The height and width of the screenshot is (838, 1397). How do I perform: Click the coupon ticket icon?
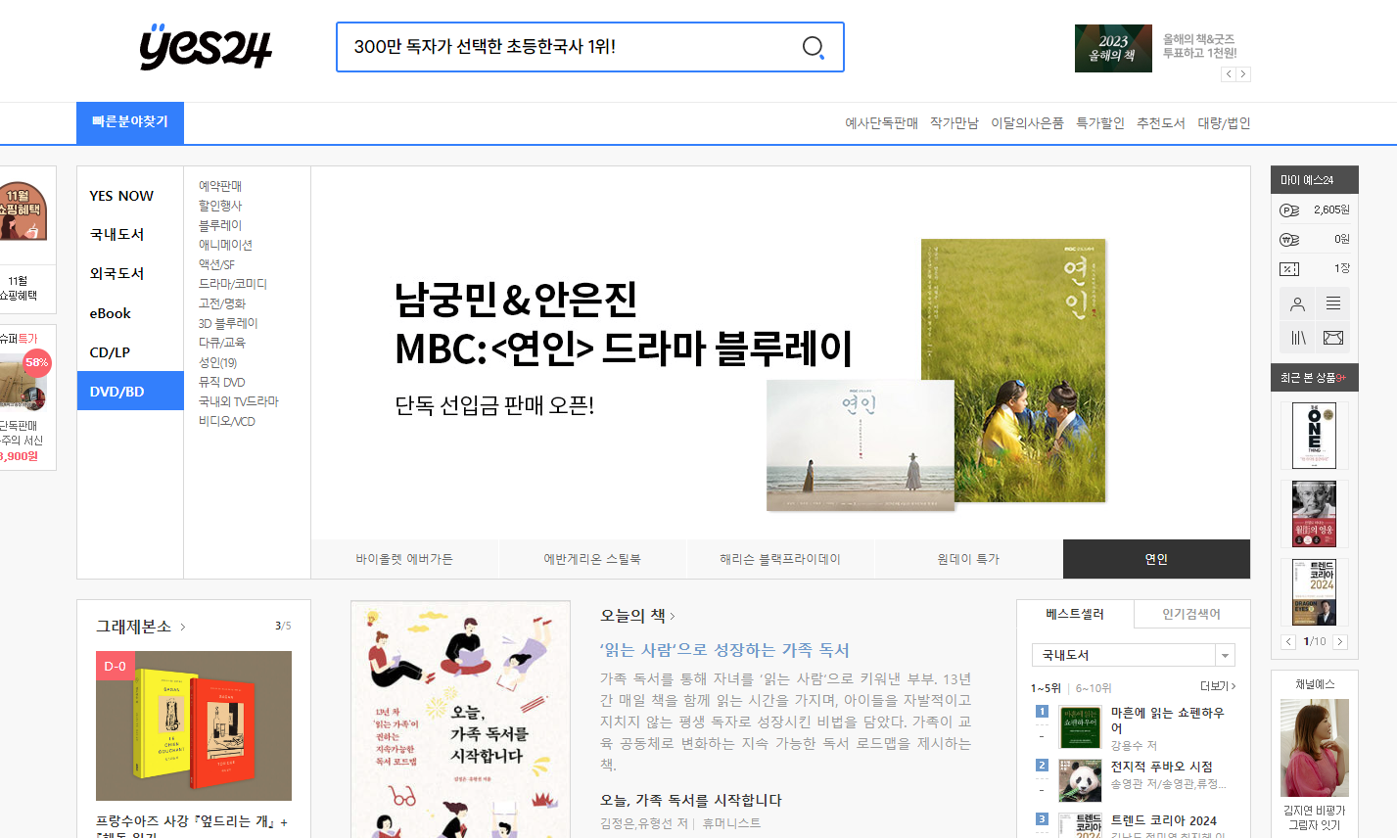tap(1289, 268)
